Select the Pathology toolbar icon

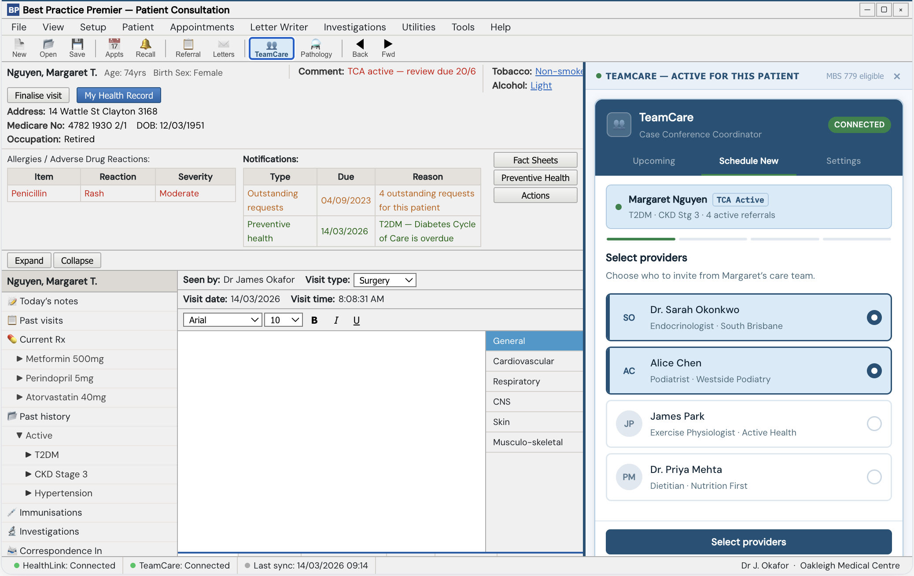click(316, 48)
